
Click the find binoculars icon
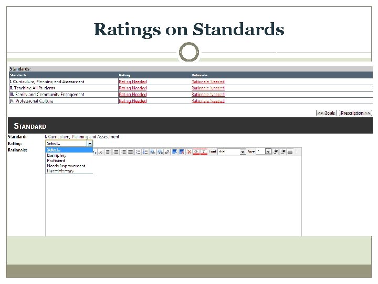[153, 152]
